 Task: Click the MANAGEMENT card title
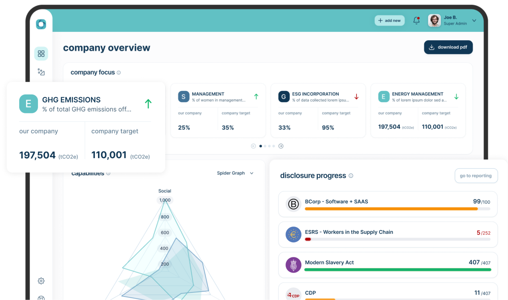[x=208, y=94]
